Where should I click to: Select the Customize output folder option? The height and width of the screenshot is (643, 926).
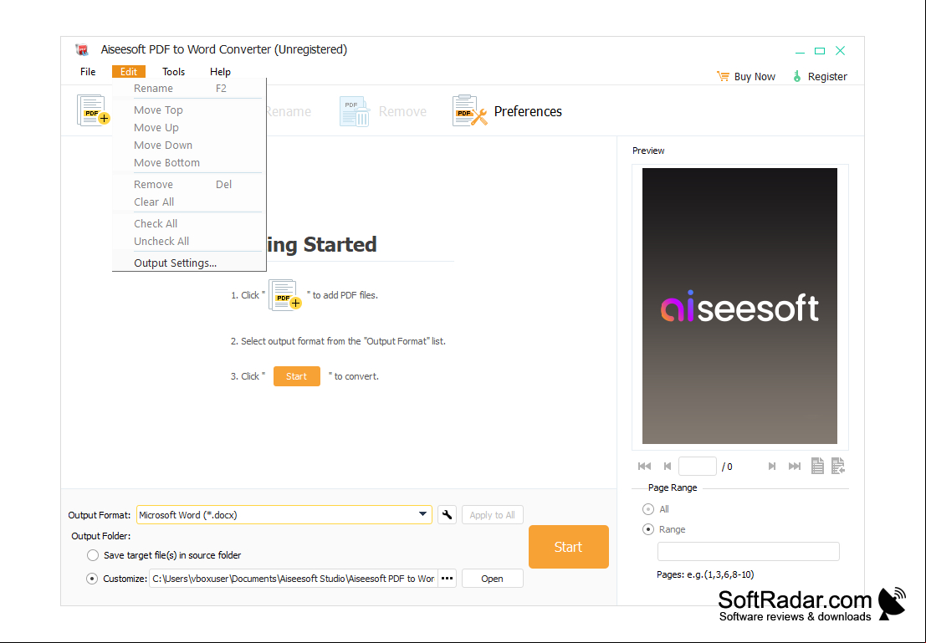pos(91,579)
